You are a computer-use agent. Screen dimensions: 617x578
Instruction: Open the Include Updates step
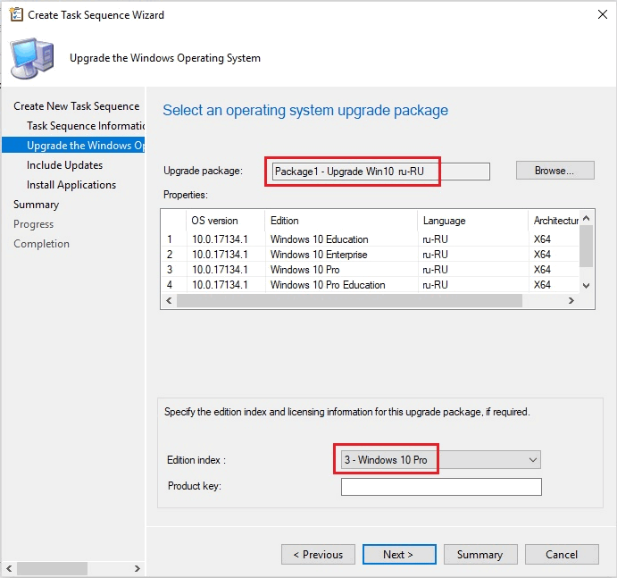tap(64, 165)
